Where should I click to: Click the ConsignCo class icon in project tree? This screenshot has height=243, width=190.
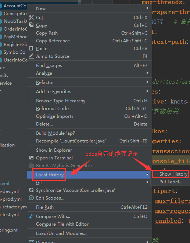(1, 14)
